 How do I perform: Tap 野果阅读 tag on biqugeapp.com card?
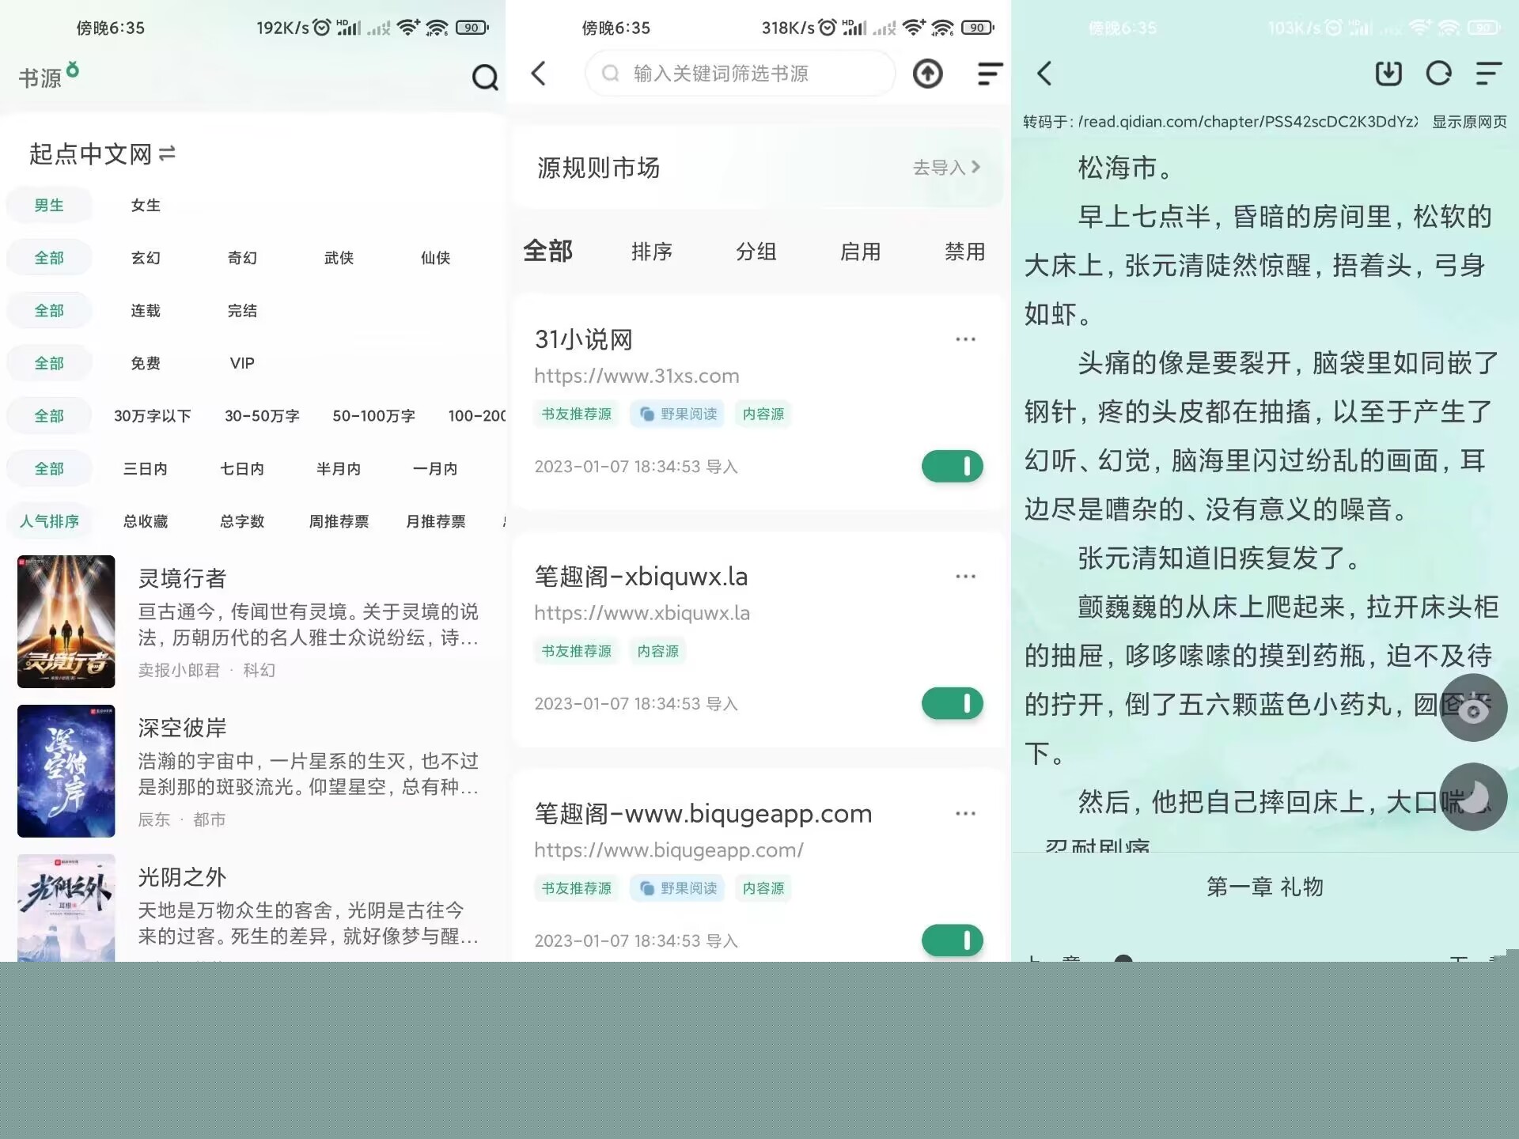679,888
